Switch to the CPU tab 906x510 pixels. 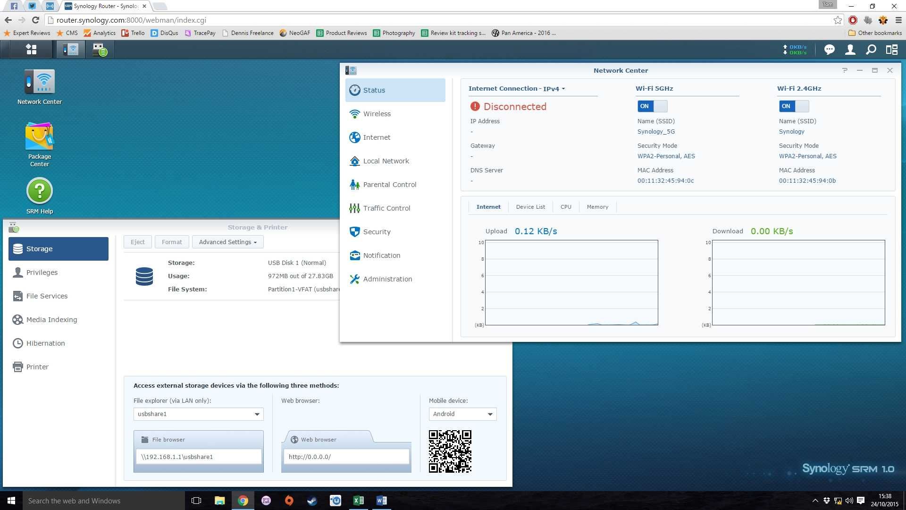pos(566,207)
